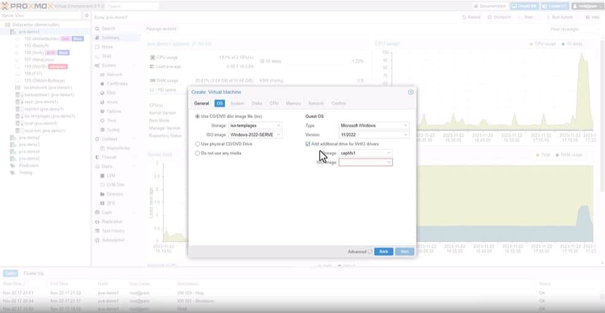Screen dimensions: 605x313
Task: Click the Syslog list icon under System
Action: pyautogui.click(x=102, y=130)
